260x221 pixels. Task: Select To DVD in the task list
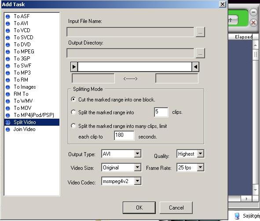pos(22,45)
